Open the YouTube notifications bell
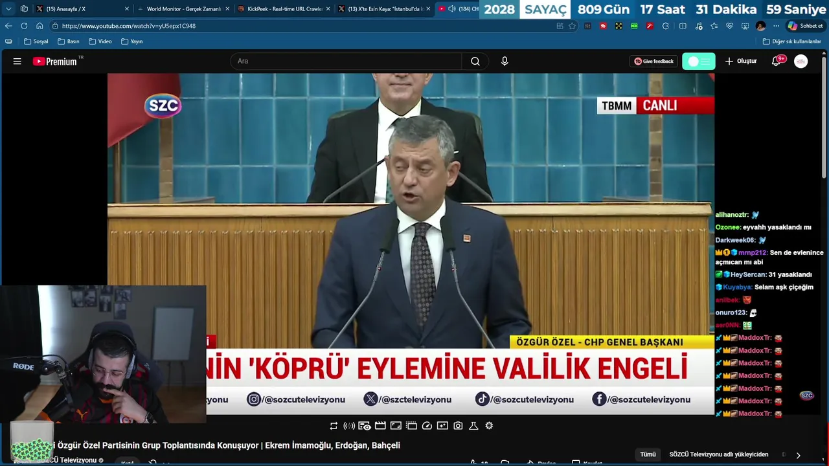Image resolution: width=829 pixels, height=466 pixels. coord(777,61)
